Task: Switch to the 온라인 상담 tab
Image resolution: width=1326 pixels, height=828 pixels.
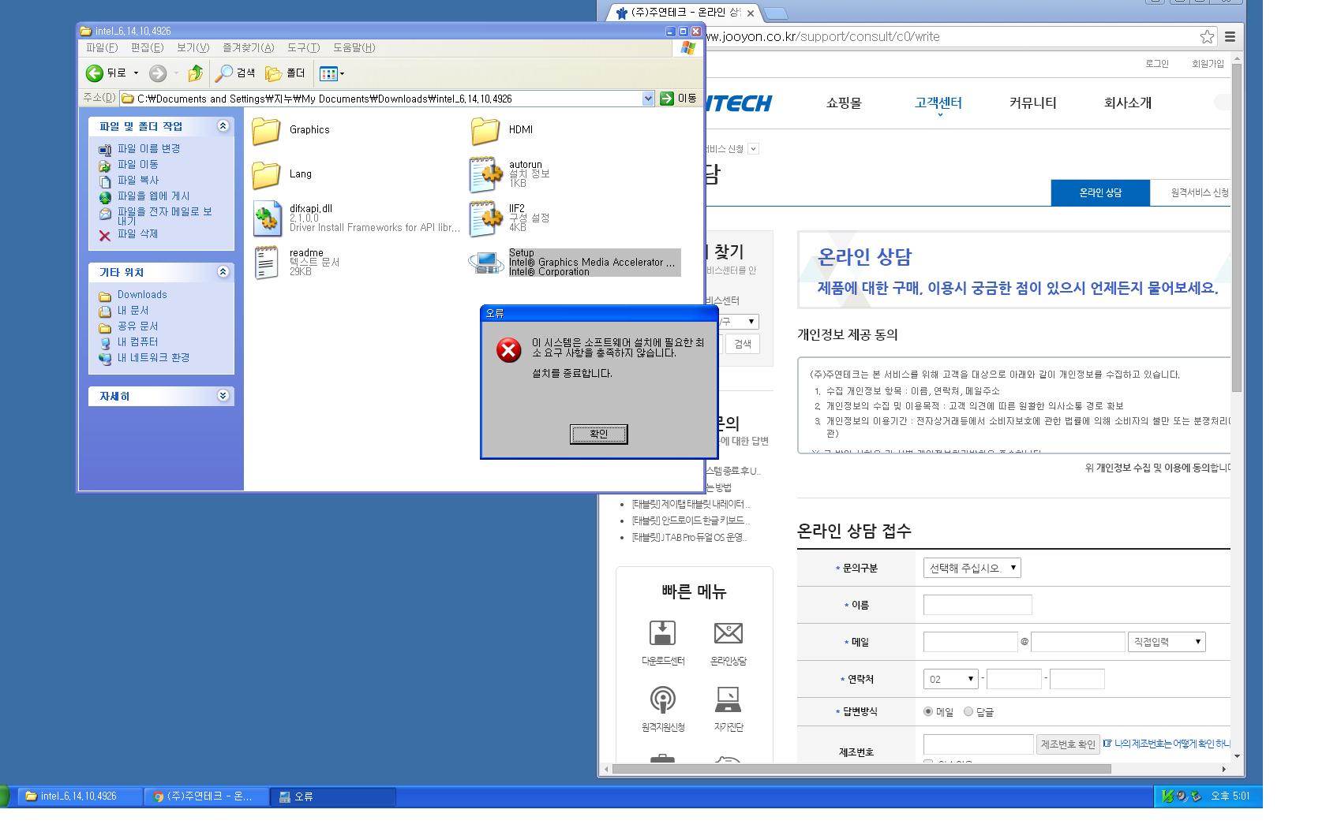Action: [1100, 193]
